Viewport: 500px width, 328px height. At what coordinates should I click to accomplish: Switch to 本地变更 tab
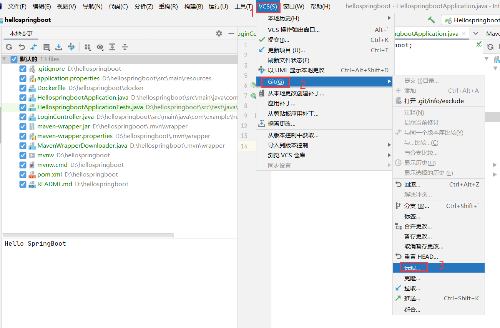[x=21, y=34]
